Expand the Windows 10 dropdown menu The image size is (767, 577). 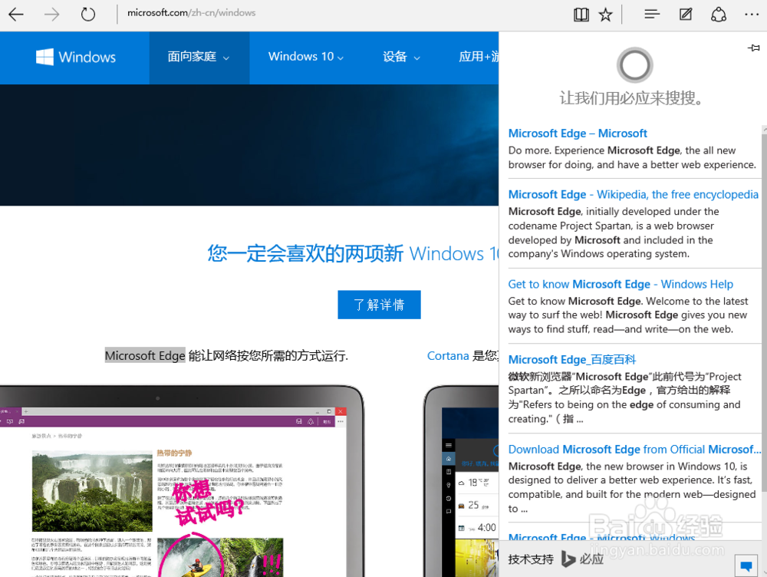point(306,58)
